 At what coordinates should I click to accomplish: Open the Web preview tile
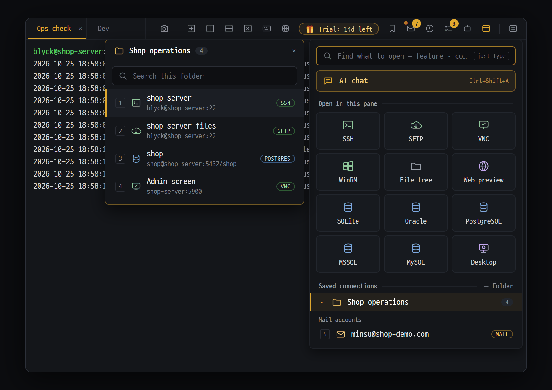pos(484,172)
